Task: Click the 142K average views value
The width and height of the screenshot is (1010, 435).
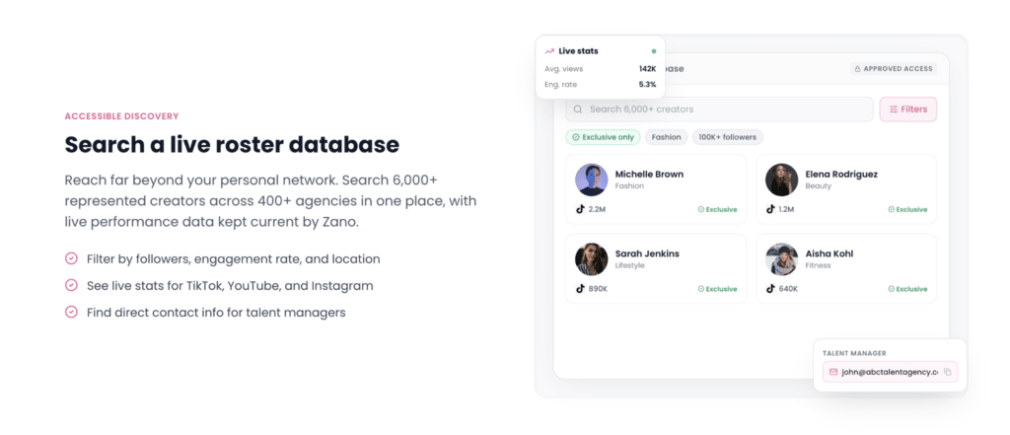Action: click(647, 68)
